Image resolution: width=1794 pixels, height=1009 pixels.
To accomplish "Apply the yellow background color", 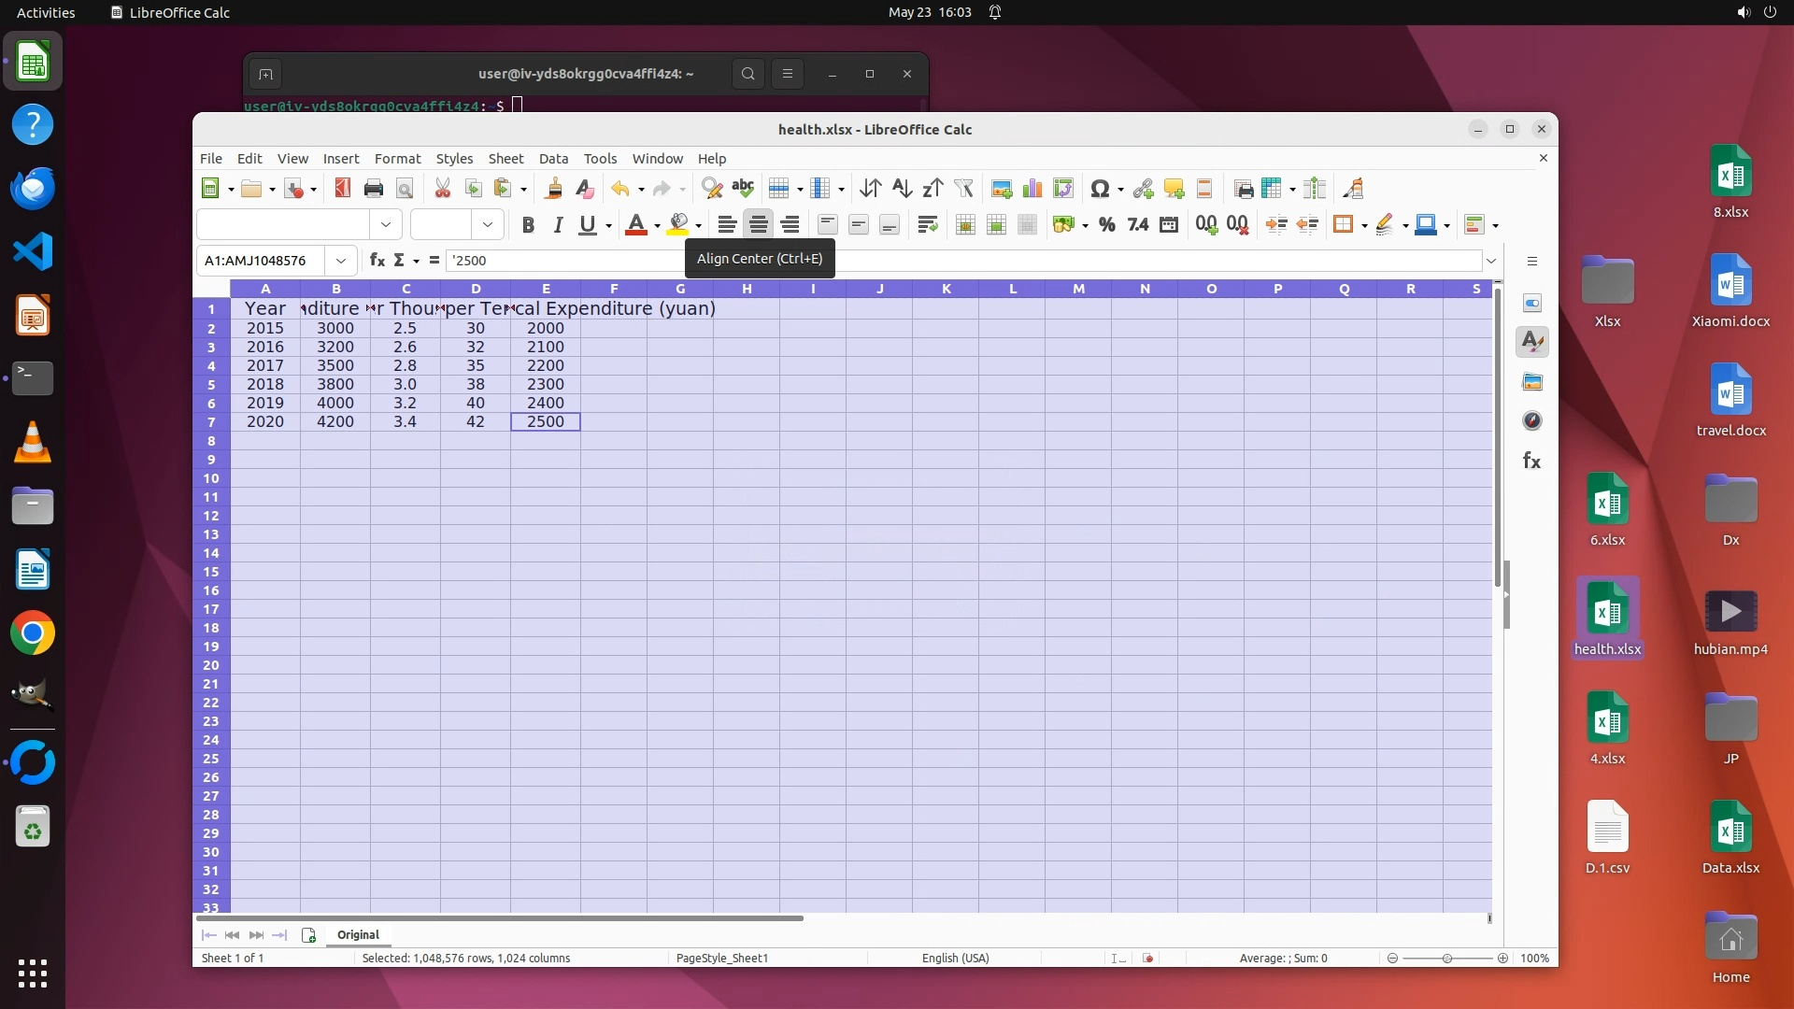I will click(678, 224).
